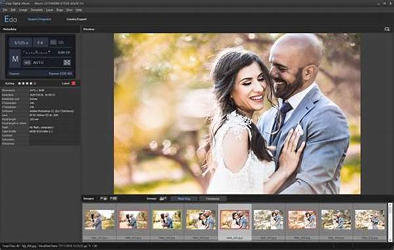Click the M shooting mode icon

(x=15, y=59)
